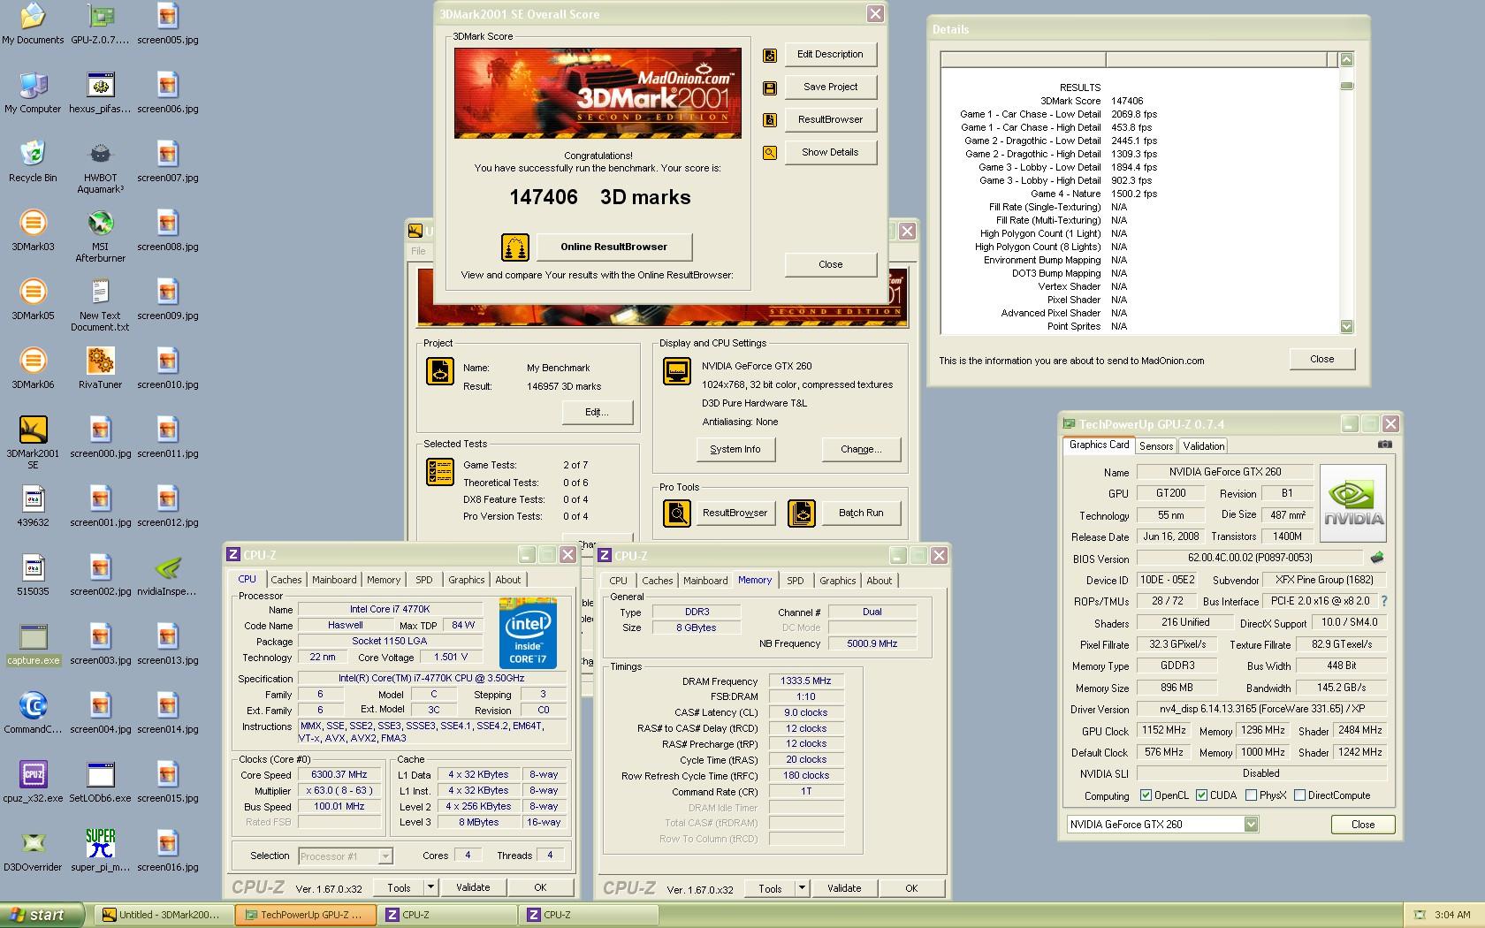The width and height of the screenshot is (1485, 928).
Task: Switch to Untitled - 3DMark2001 taskbar item
Action: click(163, 915)
